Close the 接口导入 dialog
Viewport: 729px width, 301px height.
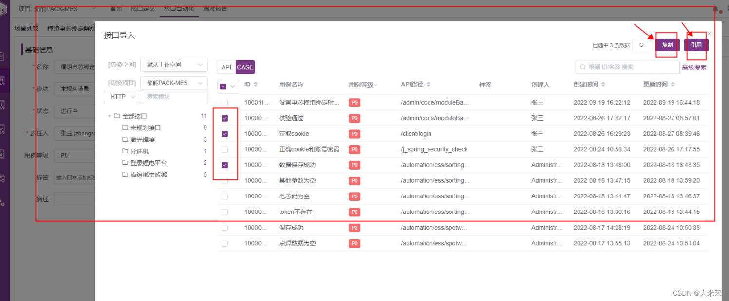click(x=709, y=34)
